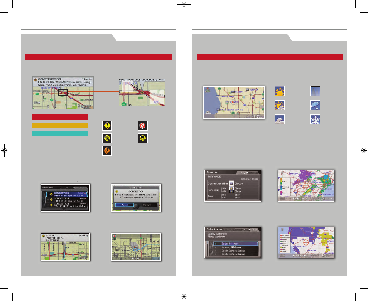Open the weather icons map of Torrance
368x301 pixels.
[x=234, y=103]
